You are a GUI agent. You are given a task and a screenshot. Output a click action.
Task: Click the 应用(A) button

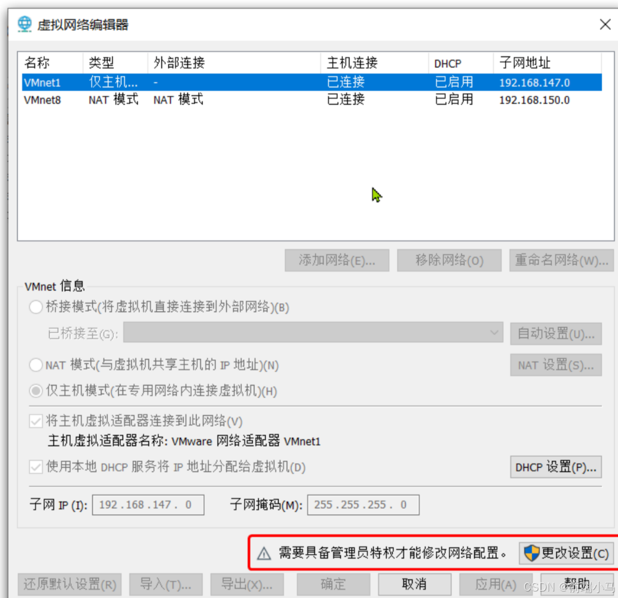coord(496,584)
